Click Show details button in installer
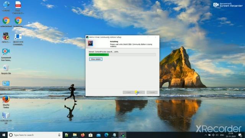245x138 pixels. click(x=96, y=59)
